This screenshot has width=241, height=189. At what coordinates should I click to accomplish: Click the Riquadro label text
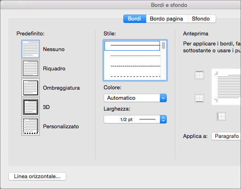tap(54, 68)
